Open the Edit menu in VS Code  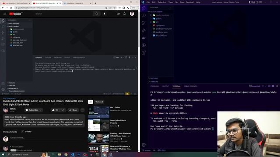(x=154, y=2)
